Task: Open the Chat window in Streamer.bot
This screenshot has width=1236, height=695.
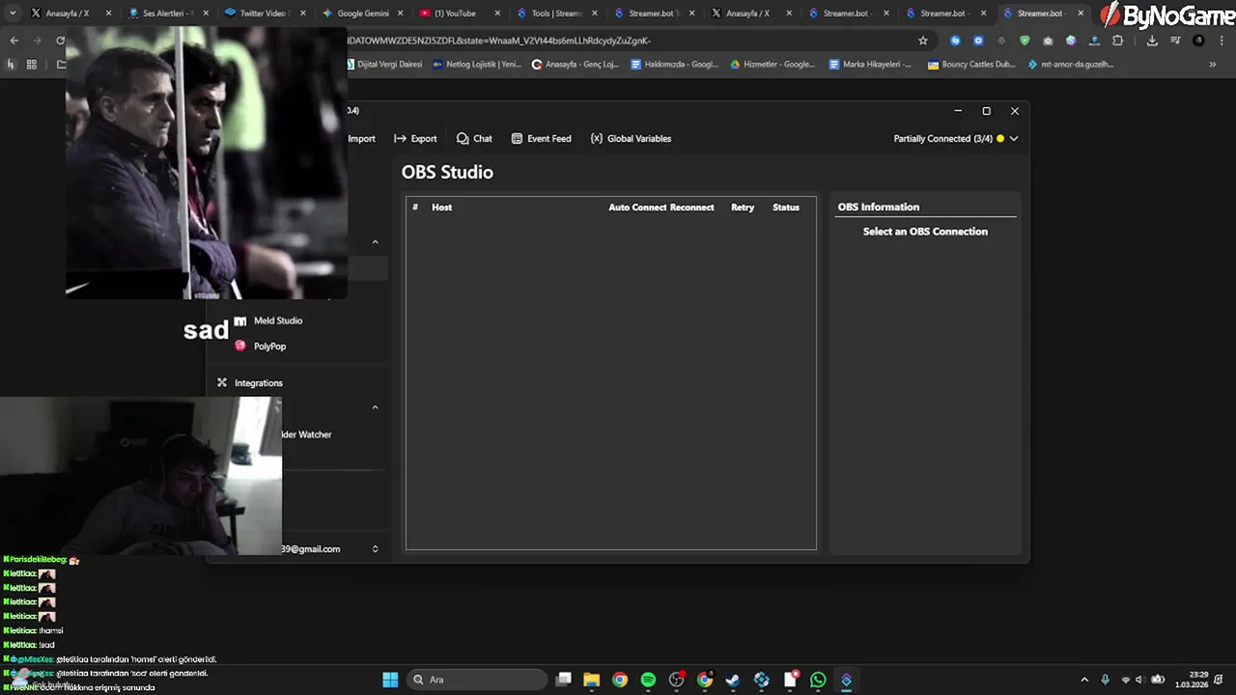Action: [x=474, y=138]
